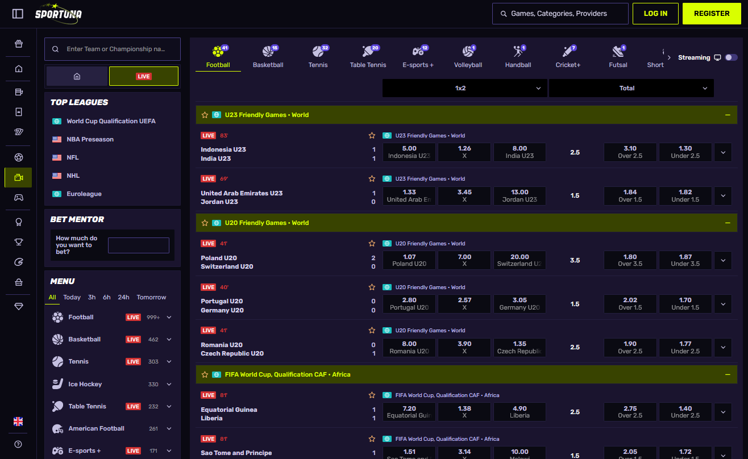Screen dimensions: 748x459
Task: Bet on Liberia at 4.90
Action: (x=520, y=412)
